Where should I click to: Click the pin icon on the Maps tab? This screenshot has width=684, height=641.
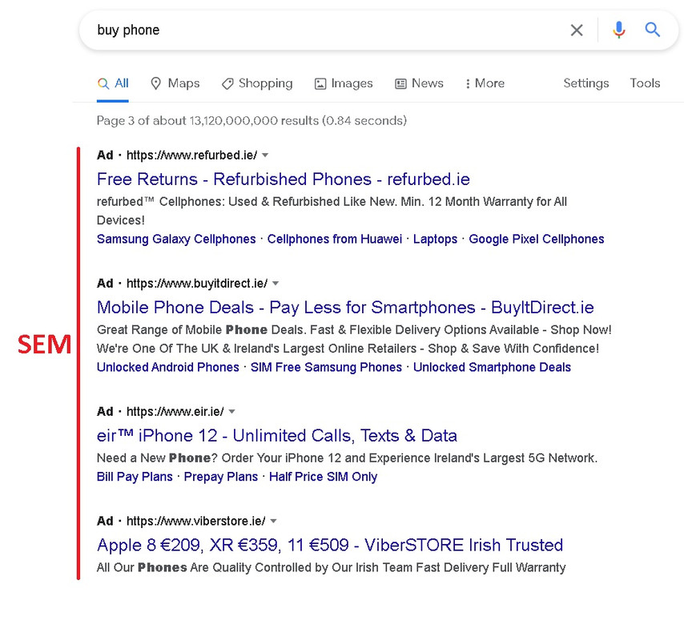pyautogui.click(x=155, y=83)
